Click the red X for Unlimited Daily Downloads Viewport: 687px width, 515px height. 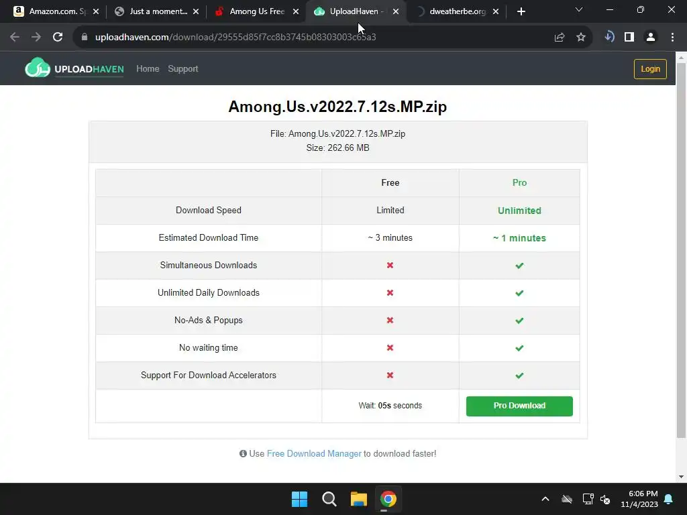click(390, 292)
